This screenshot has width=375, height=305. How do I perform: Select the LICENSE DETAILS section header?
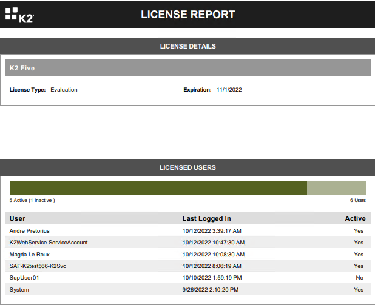[187, 46]
